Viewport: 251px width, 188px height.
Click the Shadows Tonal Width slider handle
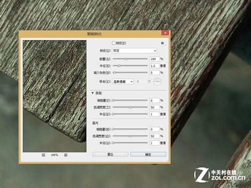click(130, 107)
